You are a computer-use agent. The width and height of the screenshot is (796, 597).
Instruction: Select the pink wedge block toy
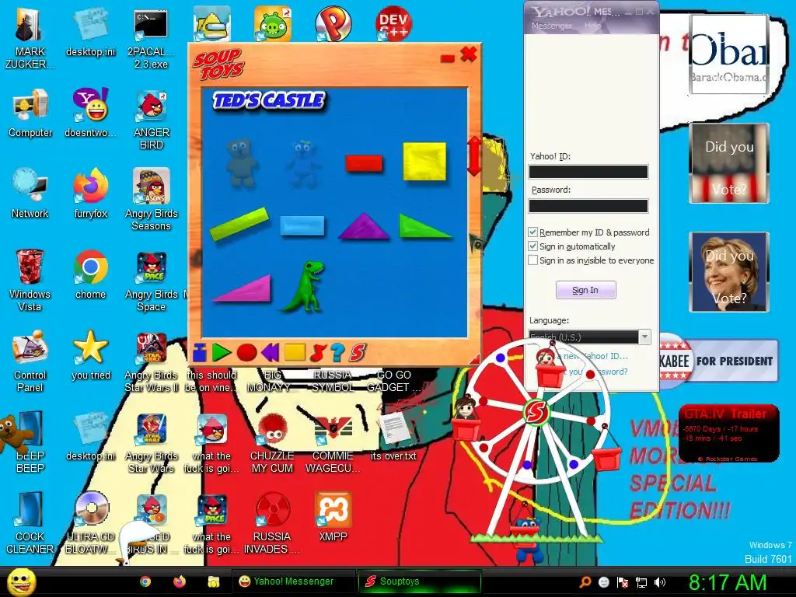point(243,288)
